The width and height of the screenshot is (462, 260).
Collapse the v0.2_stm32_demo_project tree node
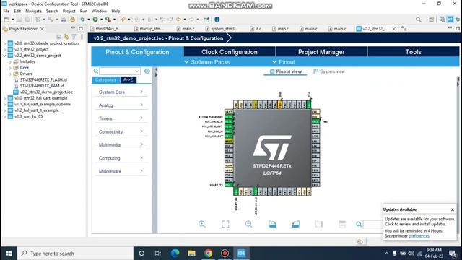[x=5, y=56]
